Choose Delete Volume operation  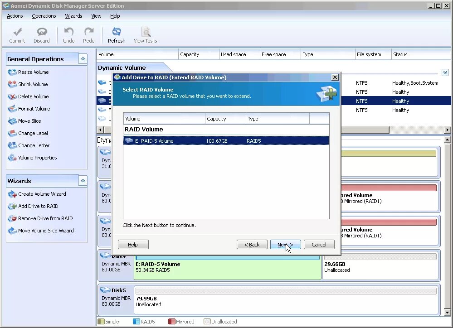[x=28, y=96]
